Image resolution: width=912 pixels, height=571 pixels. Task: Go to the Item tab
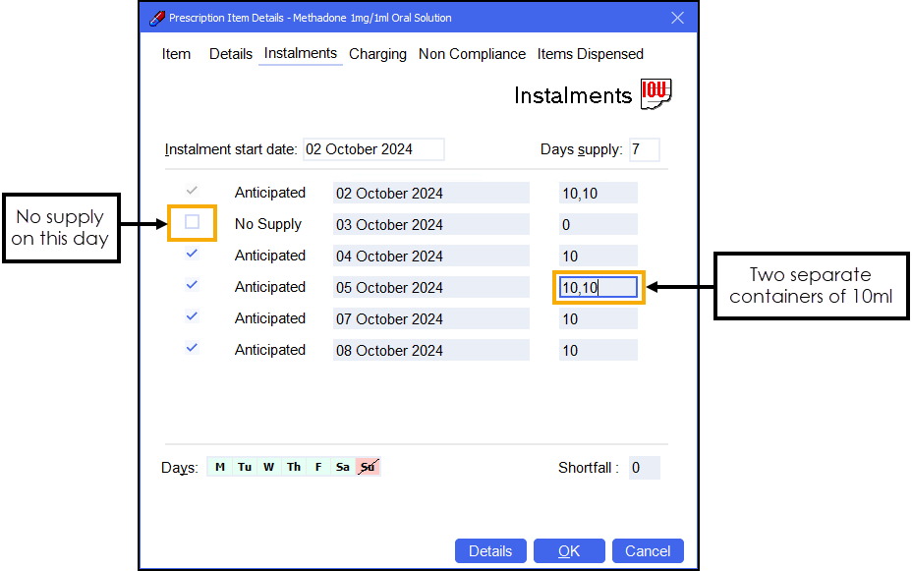click(177, 54)
